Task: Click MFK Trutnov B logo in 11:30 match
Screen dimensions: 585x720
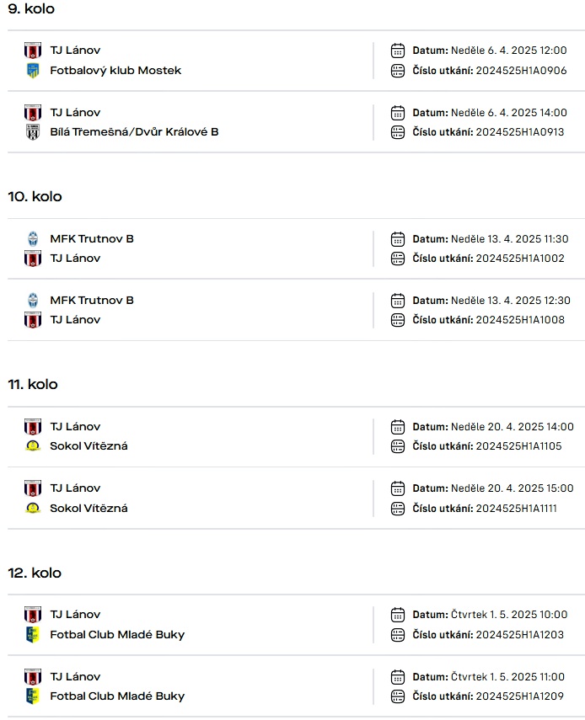Action: [x=33, y=239]
